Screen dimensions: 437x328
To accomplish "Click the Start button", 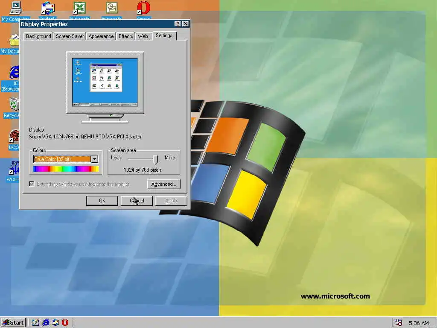I will (13, 323).
